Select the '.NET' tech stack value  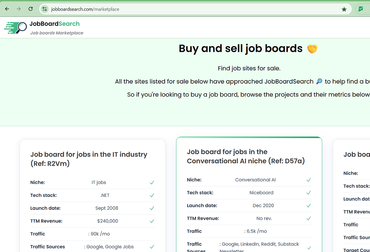coord(105,195)
